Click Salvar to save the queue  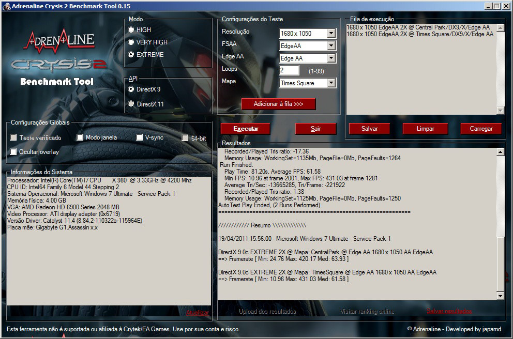tap(369, 129)
